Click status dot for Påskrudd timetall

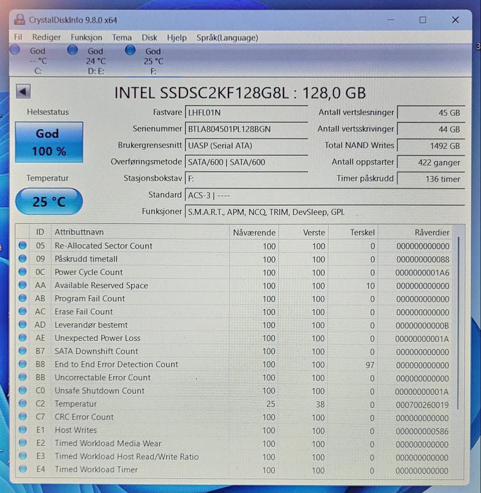click(x=23, y=259)
